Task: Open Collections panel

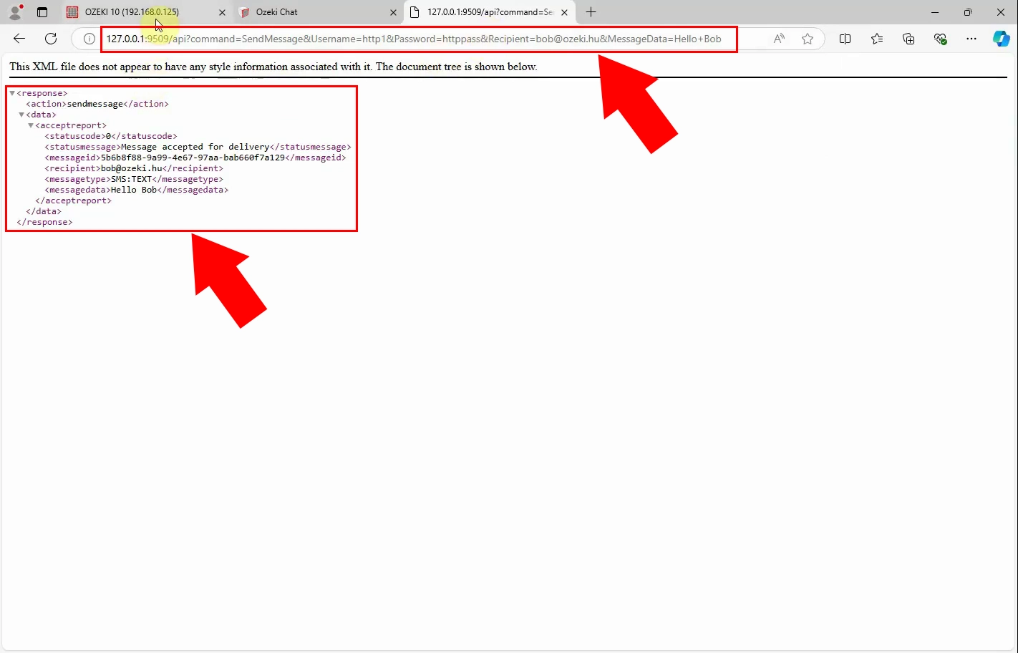Action: pos(908,39)
